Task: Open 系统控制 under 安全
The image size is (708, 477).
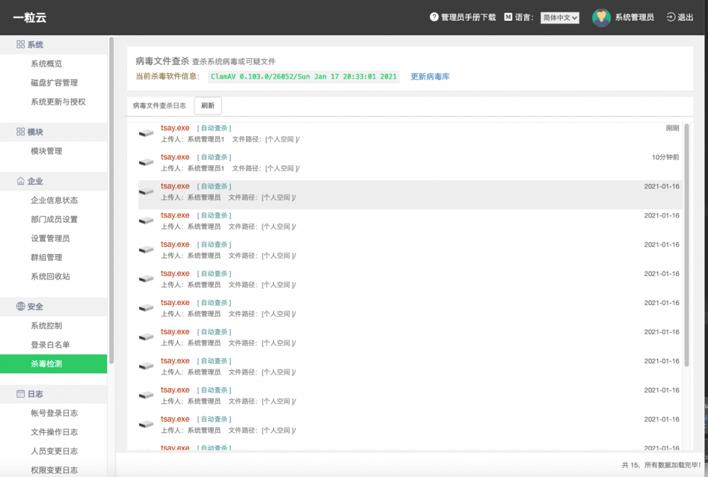Action: click(x=46, y=326)
